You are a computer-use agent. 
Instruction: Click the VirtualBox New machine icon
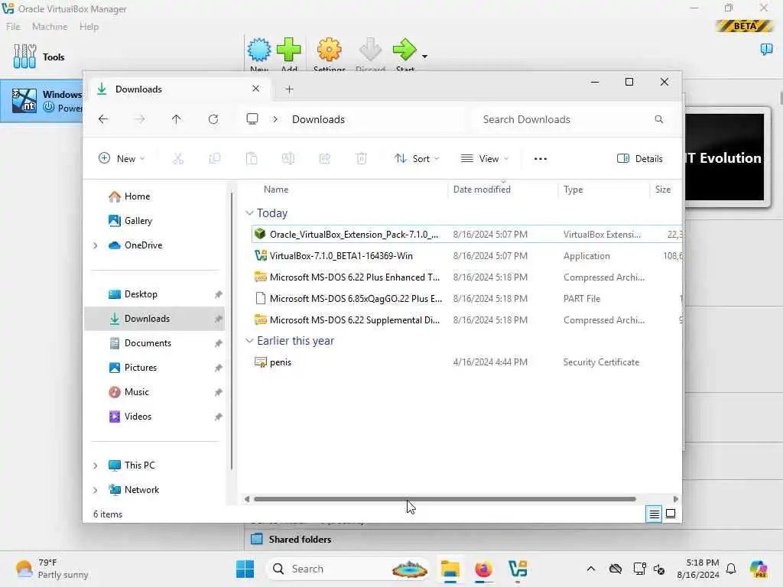(259, 50)
